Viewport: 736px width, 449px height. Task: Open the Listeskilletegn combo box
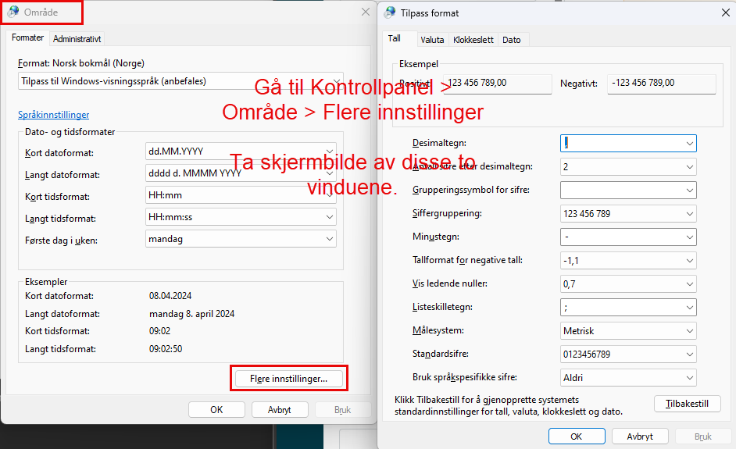(x=689, y=308)
